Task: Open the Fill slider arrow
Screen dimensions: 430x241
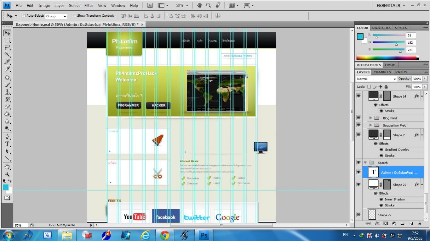Action: point(425,87)
